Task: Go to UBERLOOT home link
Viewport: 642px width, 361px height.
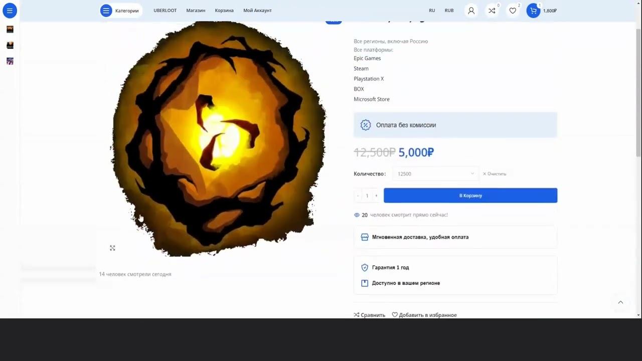Action: point(165,11)
